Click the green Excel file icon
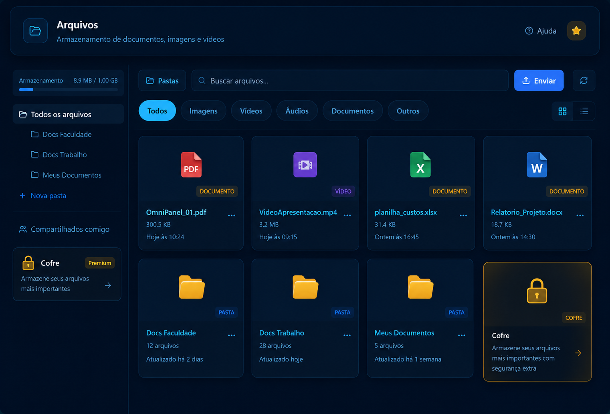 click(420, 165)
